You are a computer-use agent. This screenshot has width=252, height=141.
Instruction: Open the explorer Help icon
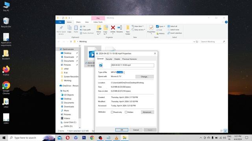pos(226,22)
